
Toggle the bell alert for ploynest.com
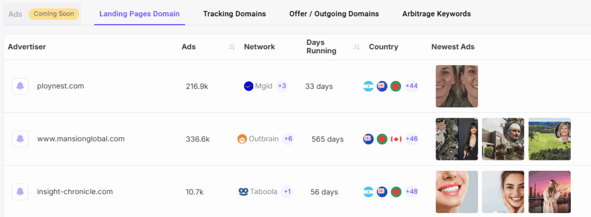coord(20,86)
